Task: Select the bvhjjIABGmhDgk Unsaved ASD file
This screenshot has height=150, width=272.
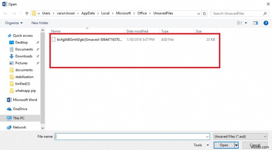Action: pyautogui.click(x=133, y=40)
